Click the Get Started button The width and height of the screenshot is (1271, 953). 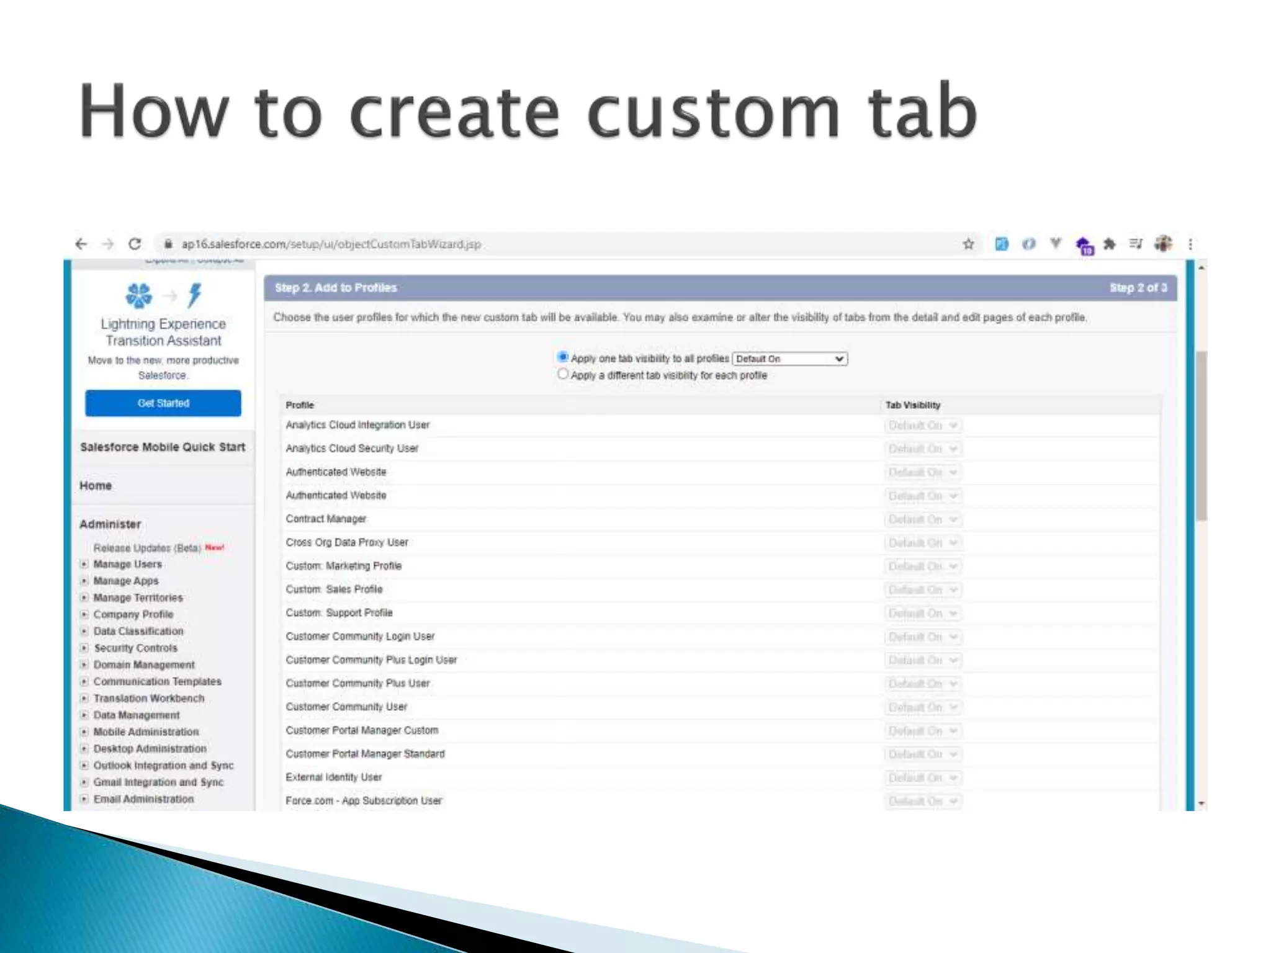pos(163,403)
